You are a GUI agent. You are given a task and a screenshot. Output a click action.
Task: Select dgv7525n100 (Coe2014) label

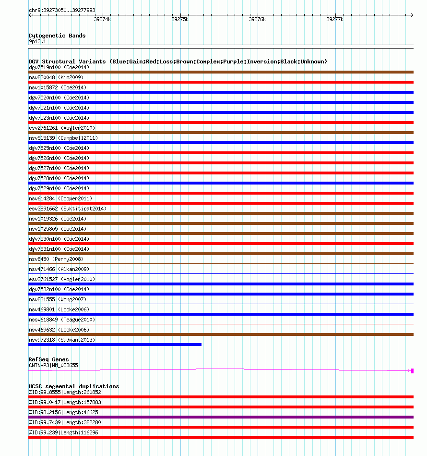pyautogui.click(x=59, y=148)
